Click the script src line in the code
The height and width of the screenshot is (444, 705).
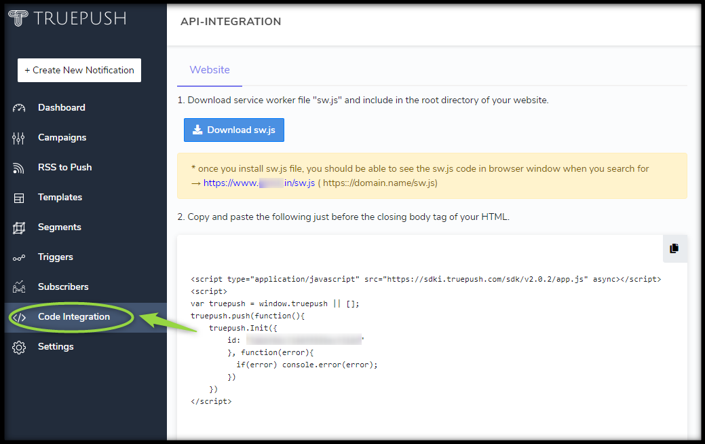click(x=426, y=279)
